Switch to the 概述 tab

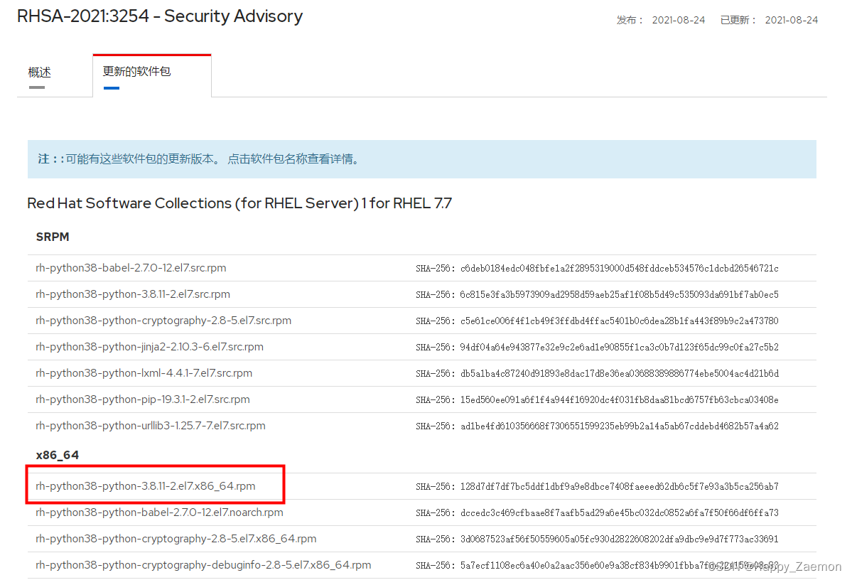(x=39, y=72)
